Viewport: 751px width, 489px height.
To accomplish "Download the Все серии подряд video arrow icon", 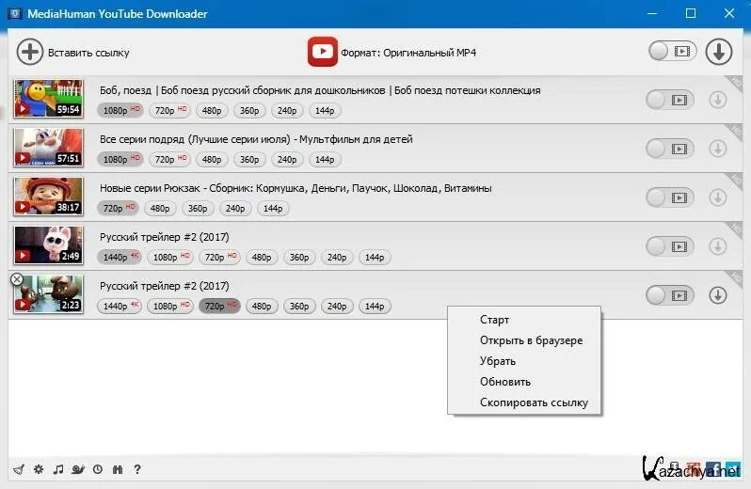I will pos(717,149).
